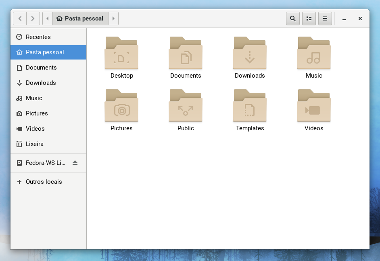
Task: Select the Videos folder icon in grid
Action: point(314,106)
